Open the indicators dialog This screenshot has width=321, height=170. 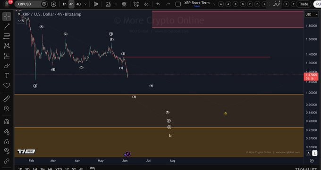tap(108, 4)
